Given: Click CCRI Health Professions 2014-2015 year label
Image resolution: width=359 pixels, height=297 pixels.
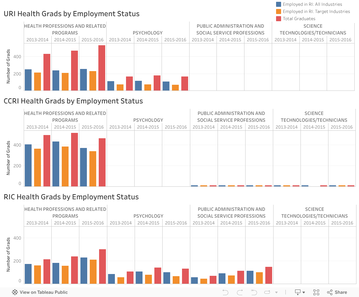Looking at the screenshot, I should point(65,127).
